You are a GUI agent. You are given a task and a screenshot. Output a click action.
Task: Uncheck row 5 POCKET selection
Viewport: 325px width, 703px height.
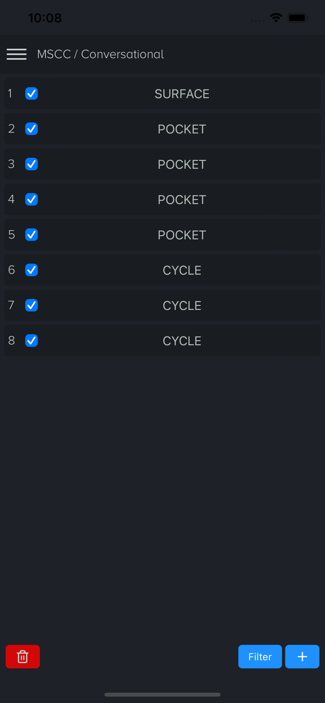click(x=31, y=235)
